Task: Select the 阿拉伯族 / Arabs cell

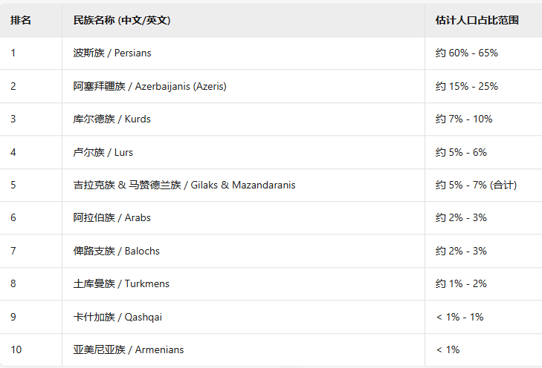Action: coord(112,218)
